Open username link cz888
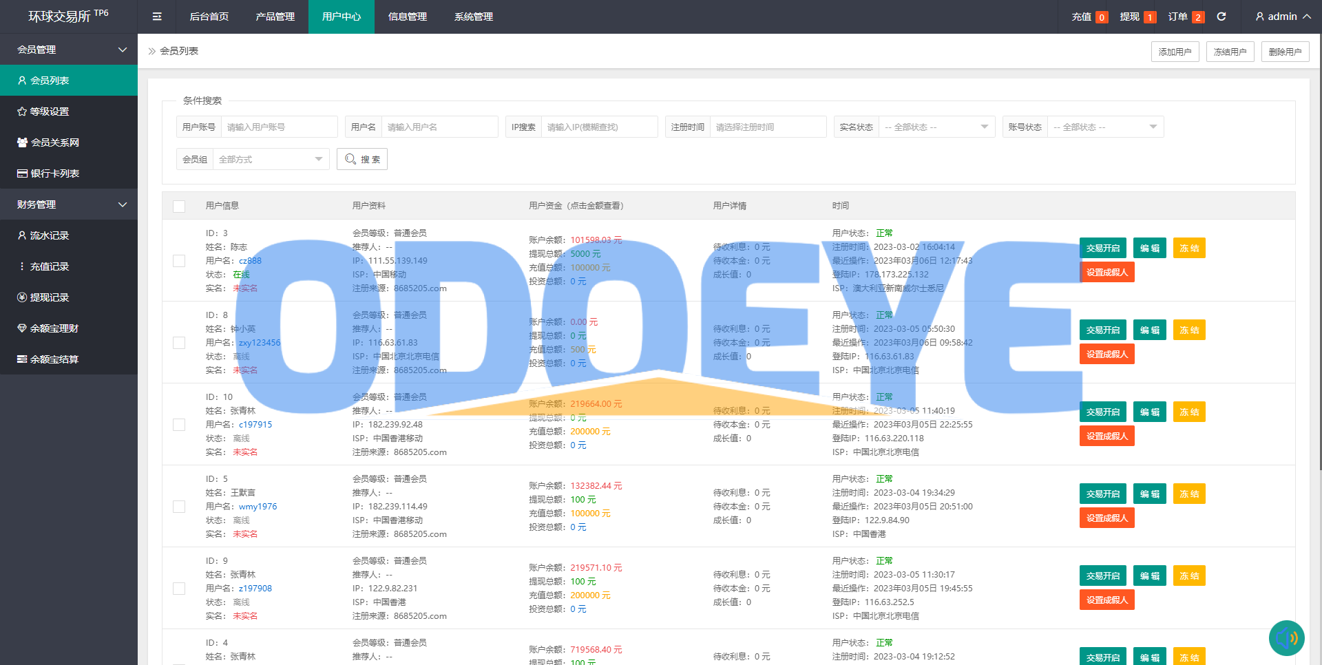Screen dimensions: 1322x665 pyautogui.click(x=250, y=261)
